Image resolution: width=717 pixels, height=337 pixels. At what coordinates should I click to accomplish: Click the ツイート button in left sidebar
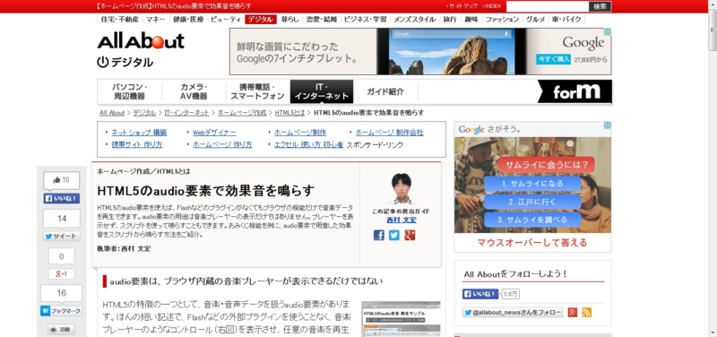coord(62,237)
